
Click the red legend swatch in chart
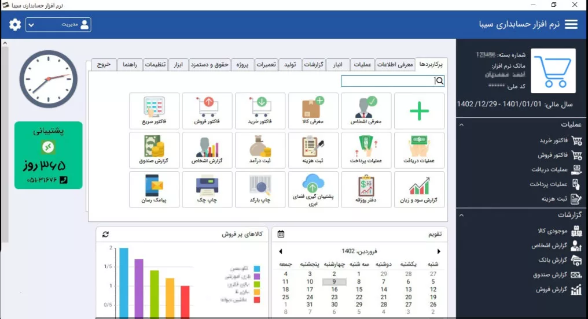pos(257,300)
